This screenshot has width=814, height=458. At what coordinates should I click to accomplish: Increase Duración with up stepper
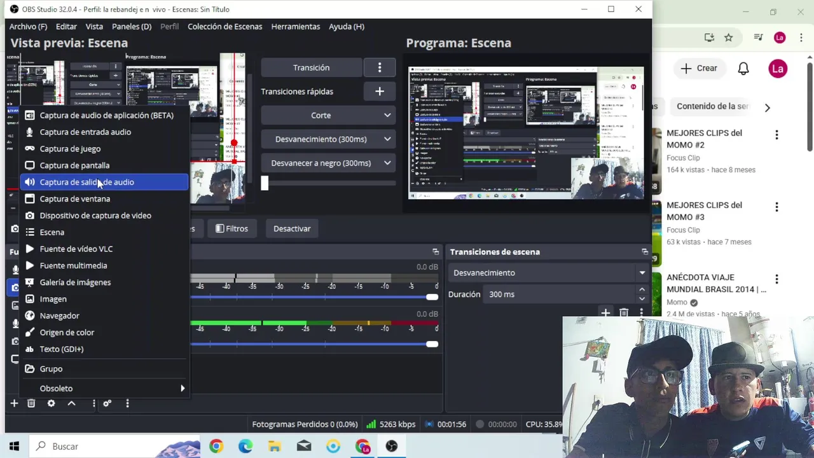[x=642, y=290]
